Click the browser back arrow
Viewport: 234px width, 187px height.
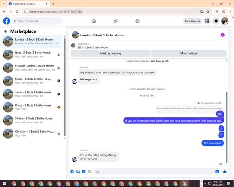4,12
